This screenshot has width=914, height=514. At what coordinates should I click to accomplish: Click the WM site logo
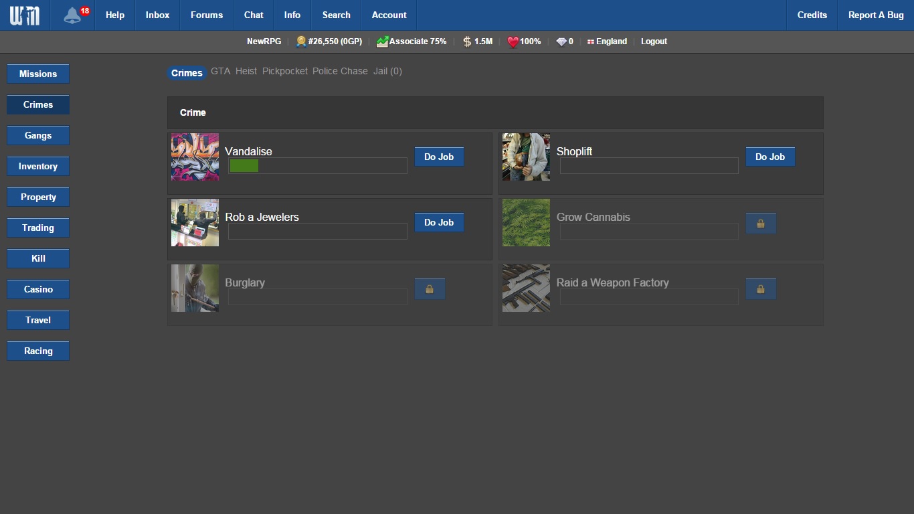click(25, 15)
